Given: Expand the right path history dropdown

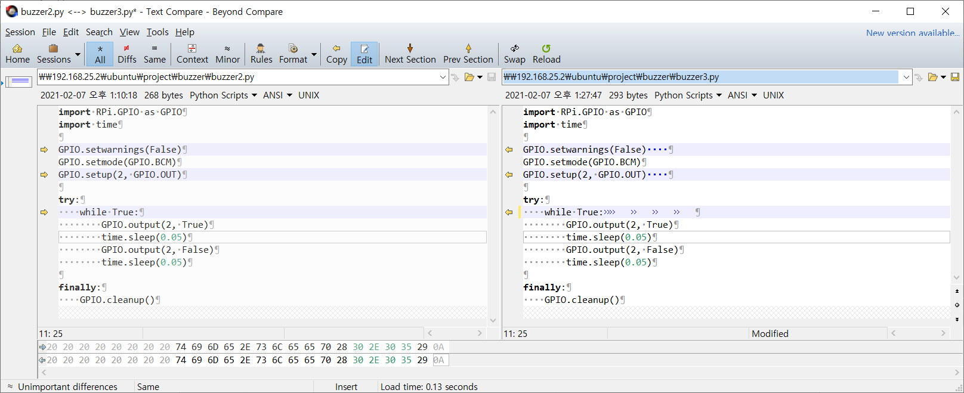Looking at the screenshot, I should tap(906, 77).
